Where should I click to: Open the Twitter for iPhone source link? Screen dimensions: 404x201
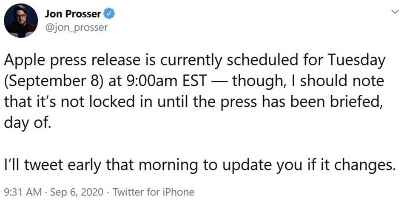pyautogui.click(x=154, y=192)
